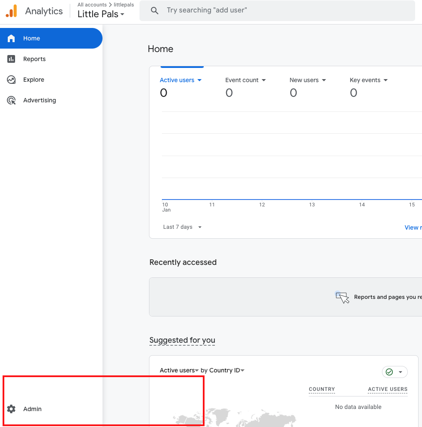The height and width of the screenshot is (427, 422).
Task: Click the View reports link in chart card
Action: (413, 227)
